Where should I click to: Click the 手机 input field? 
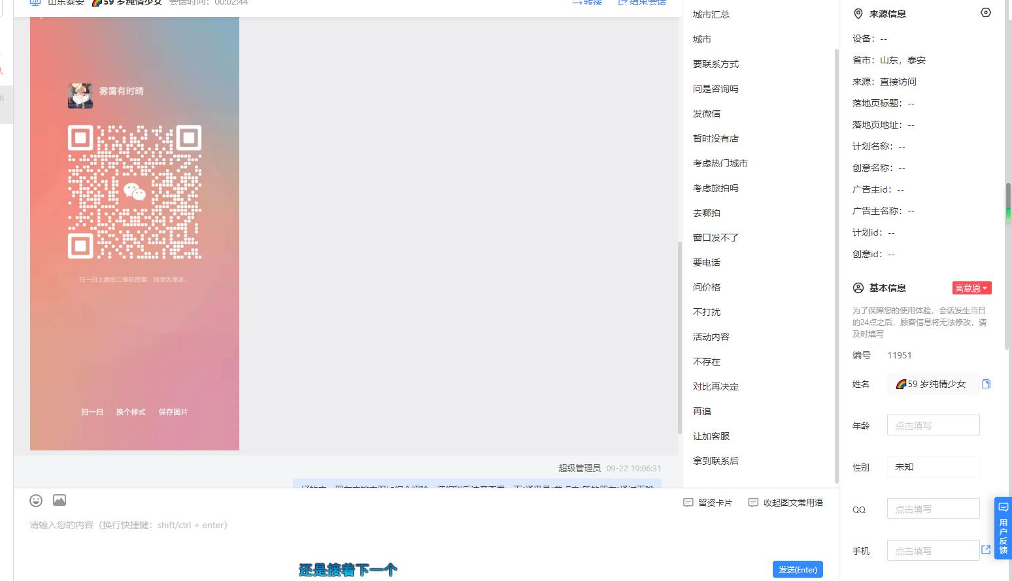(x=933, y=550)
